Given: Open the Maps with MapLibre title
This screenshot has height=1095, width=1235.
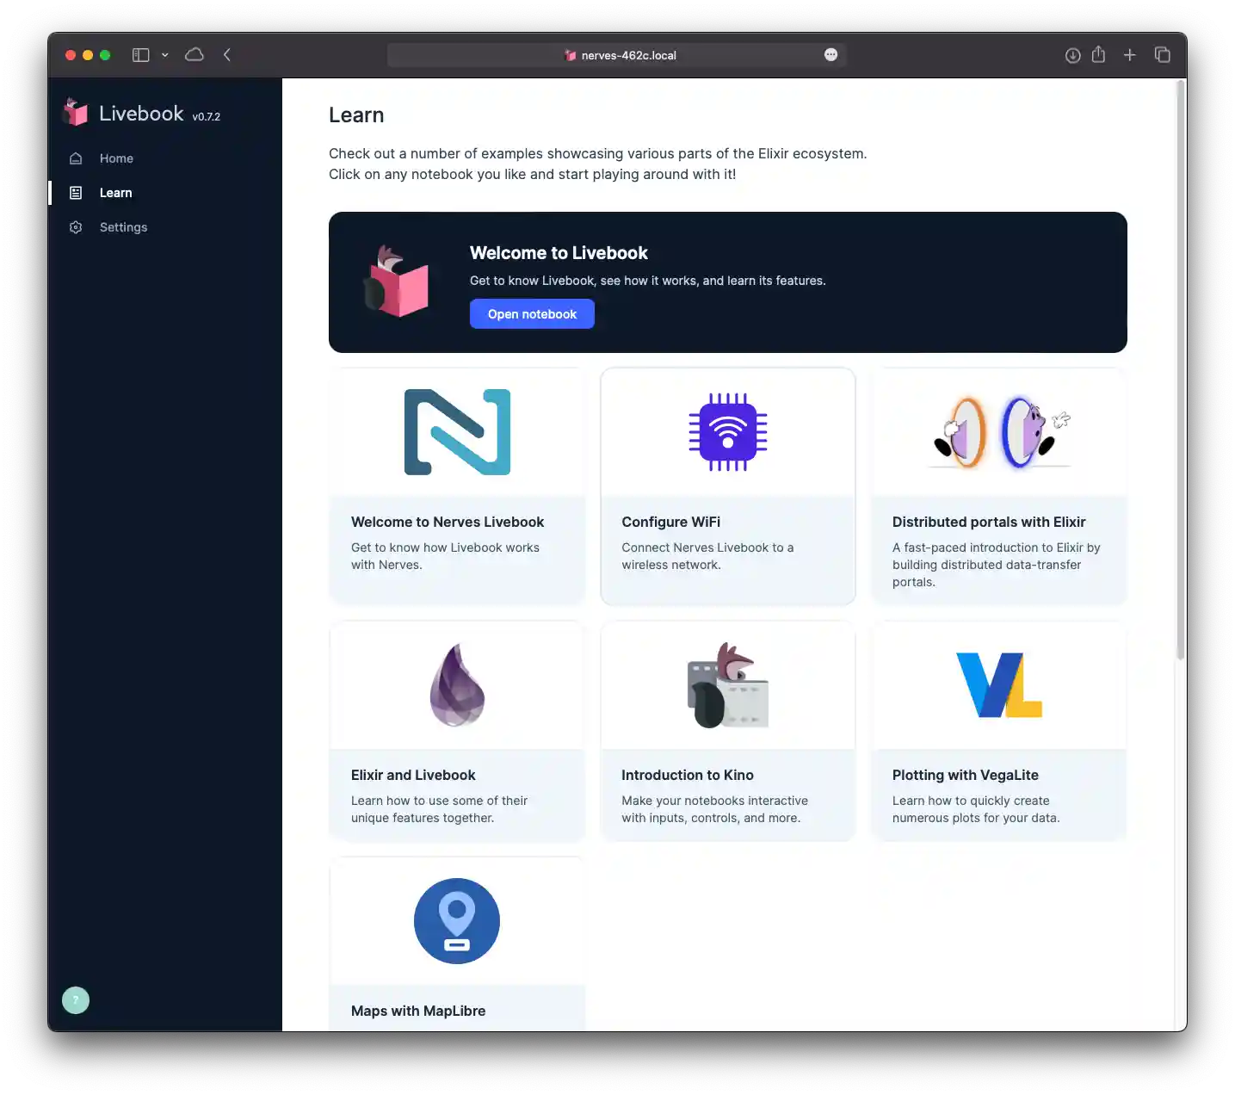Looking at the screenshot, I should pyautogui.click(x=418, y=1011).
